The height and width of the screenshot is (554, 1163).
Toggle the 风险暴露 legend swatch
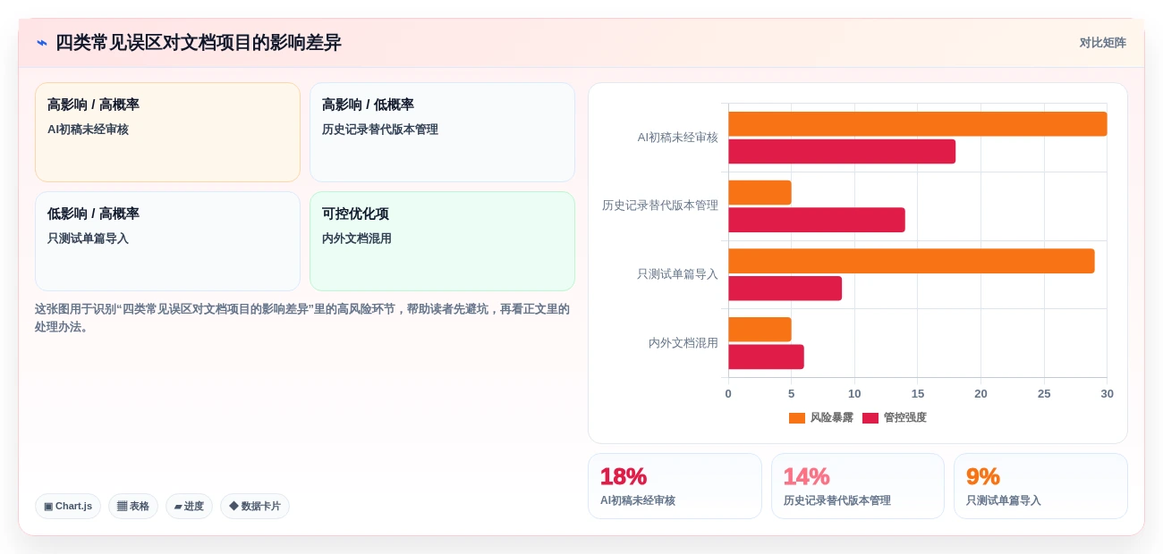tap(797, 418)
